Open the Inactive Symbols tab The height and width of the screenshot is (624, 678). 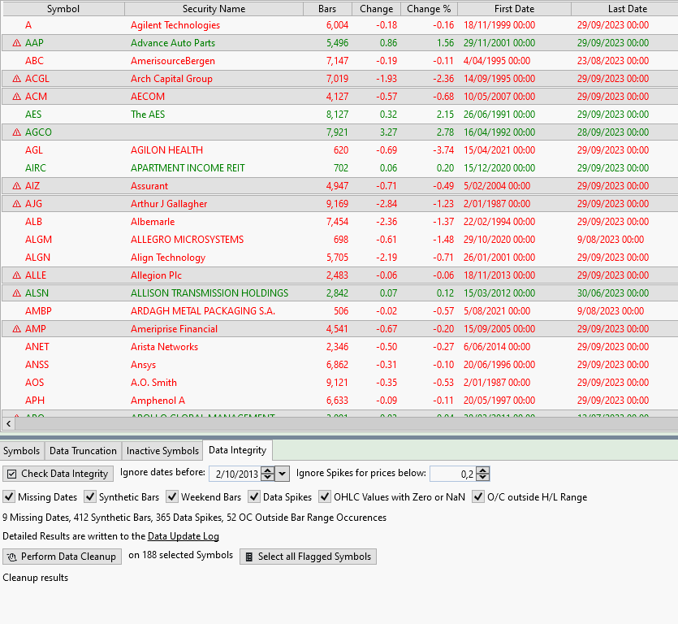162,451
